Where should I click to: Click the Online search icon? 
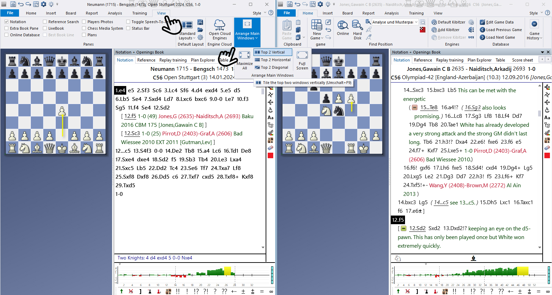tap(343, 25)
